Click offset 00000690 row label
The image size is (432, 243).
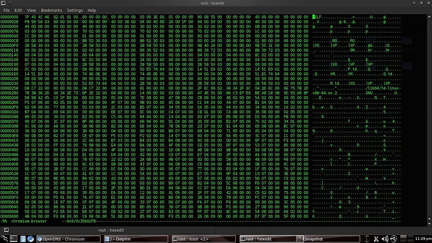pyautogui.click(x=9, y=216)
